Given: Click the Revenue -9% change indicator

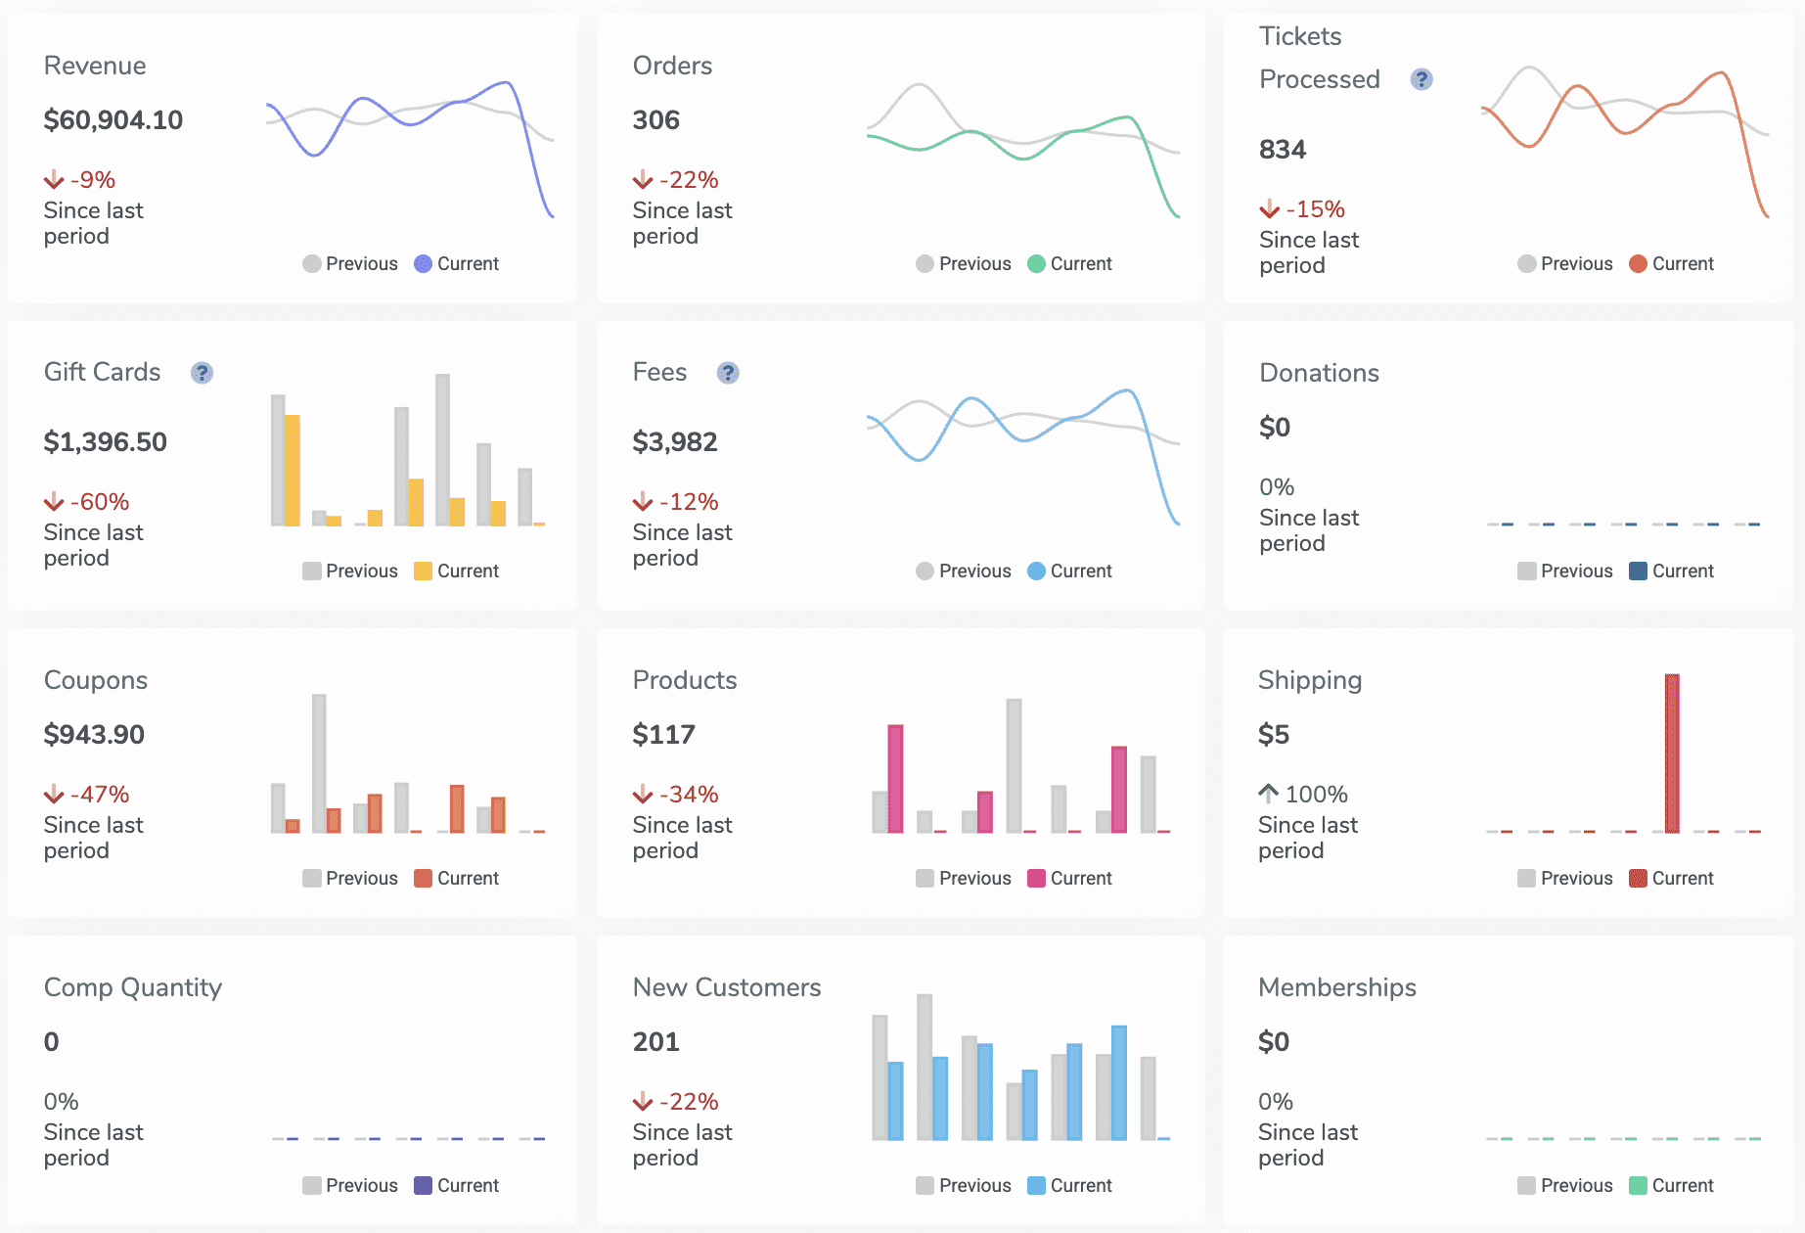Looking at the screenshot, I should (79, 180).
